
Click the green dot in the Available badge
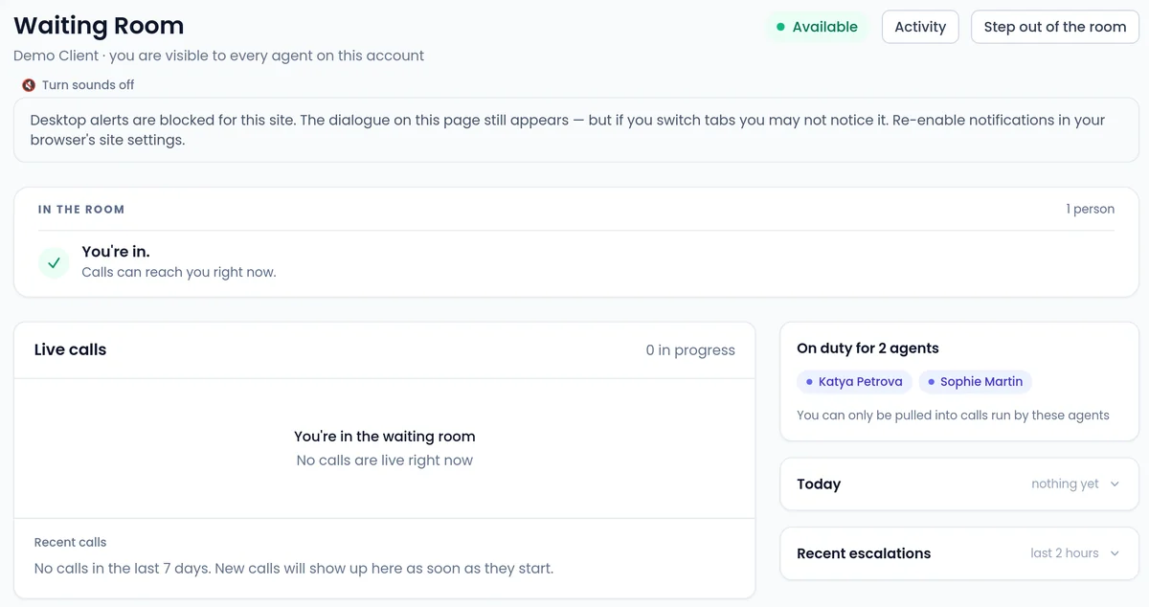click(x=780, y=27)
